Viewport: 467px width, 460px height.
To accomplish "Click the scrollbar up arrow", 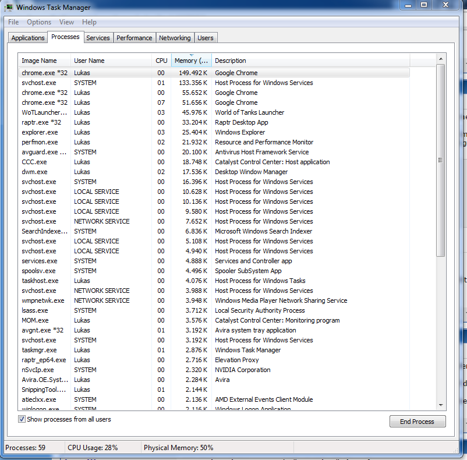I will pyautogui.click(x=441, y=59).
